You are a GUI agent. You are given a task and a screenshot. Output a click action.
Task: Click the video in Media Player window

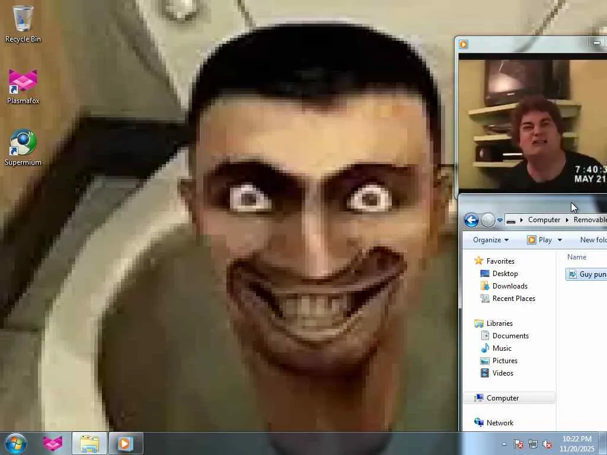tap(533, 124)
